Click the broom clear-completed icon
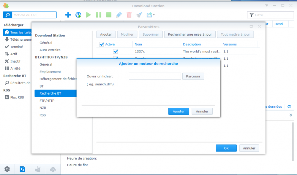This screenshot has width=297, height=175. (x=139, y=15)
